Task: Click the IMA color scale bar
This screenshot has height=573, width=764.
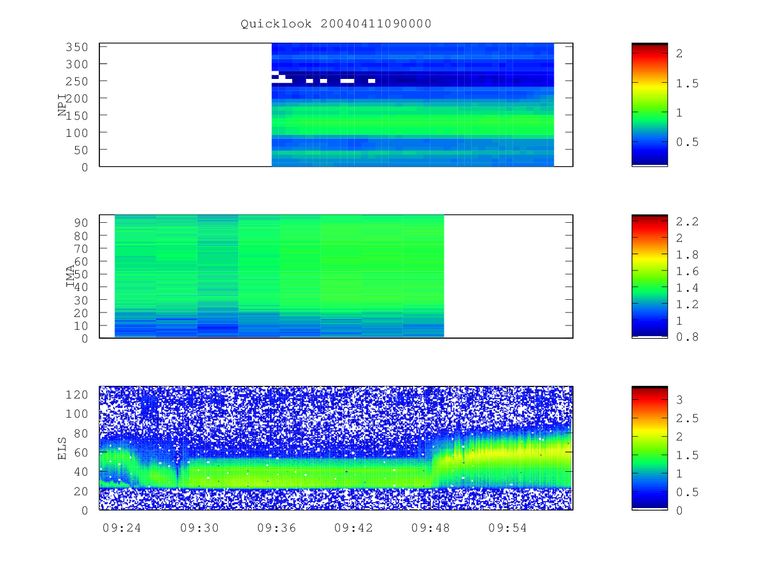Action: (x=649, y=276)
